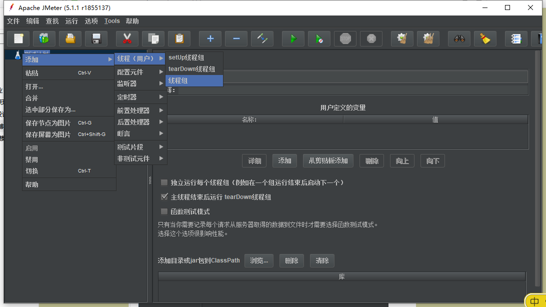Choose 切换 in context menu
Screen dimensions: 546x307
pos(68,171)
